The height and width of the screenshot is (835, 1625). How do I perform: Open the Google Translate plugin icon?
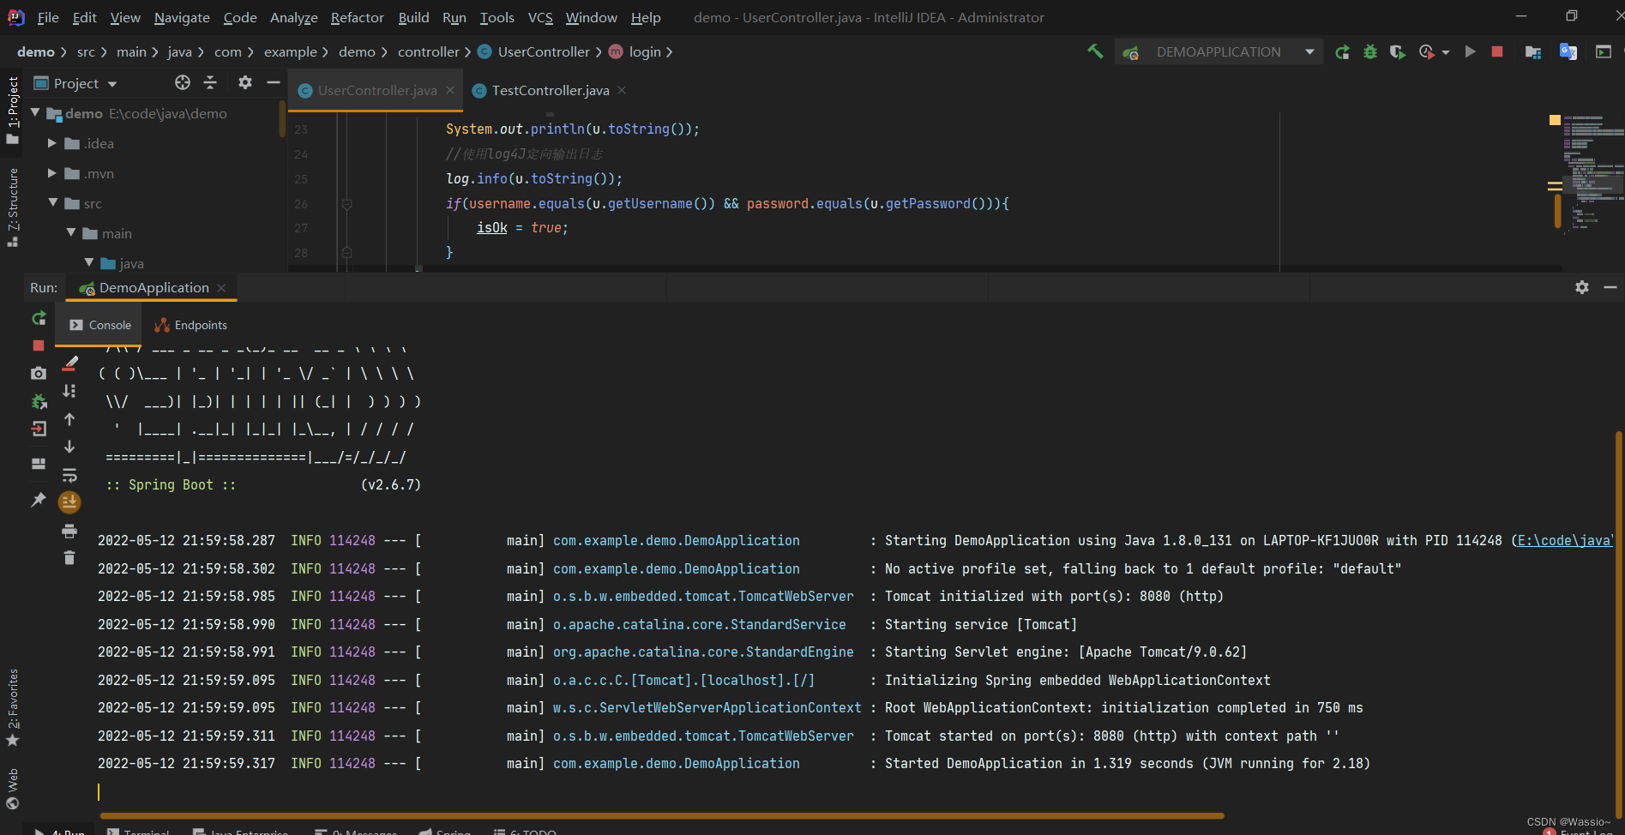point(1568,52)
